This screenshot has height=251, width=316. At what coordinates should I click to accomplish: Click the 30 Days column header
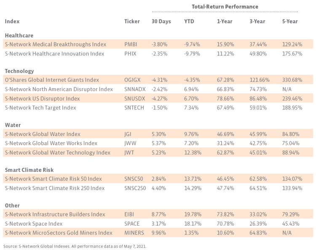(x=161, y=22)
